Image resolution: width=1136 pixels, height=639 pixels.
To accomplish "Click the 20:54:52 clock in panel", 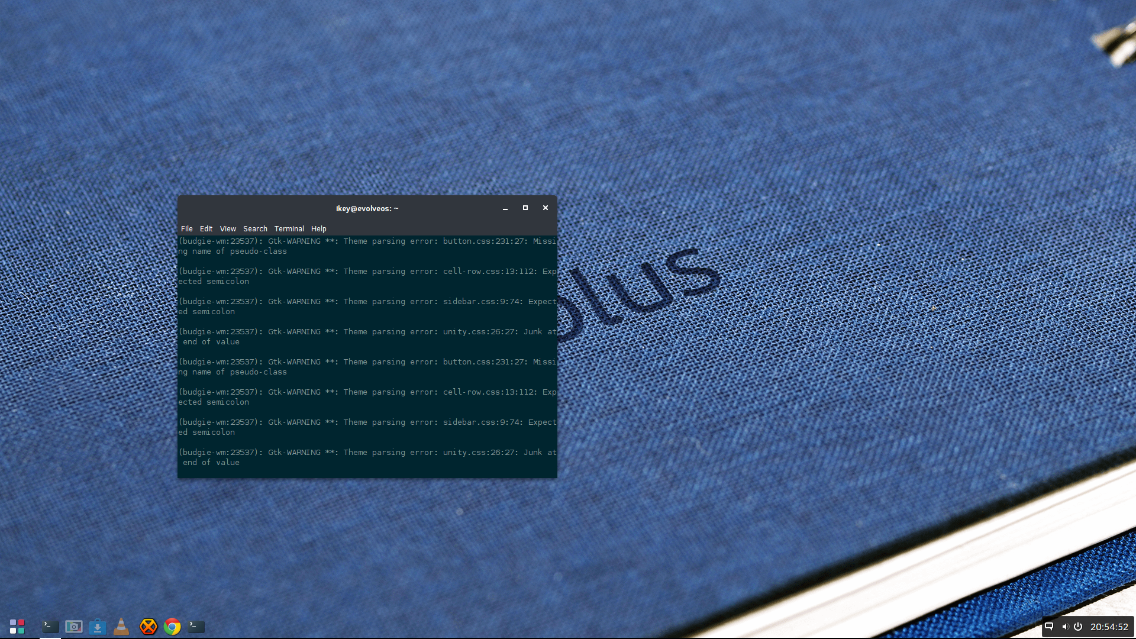I will 1109,627.
